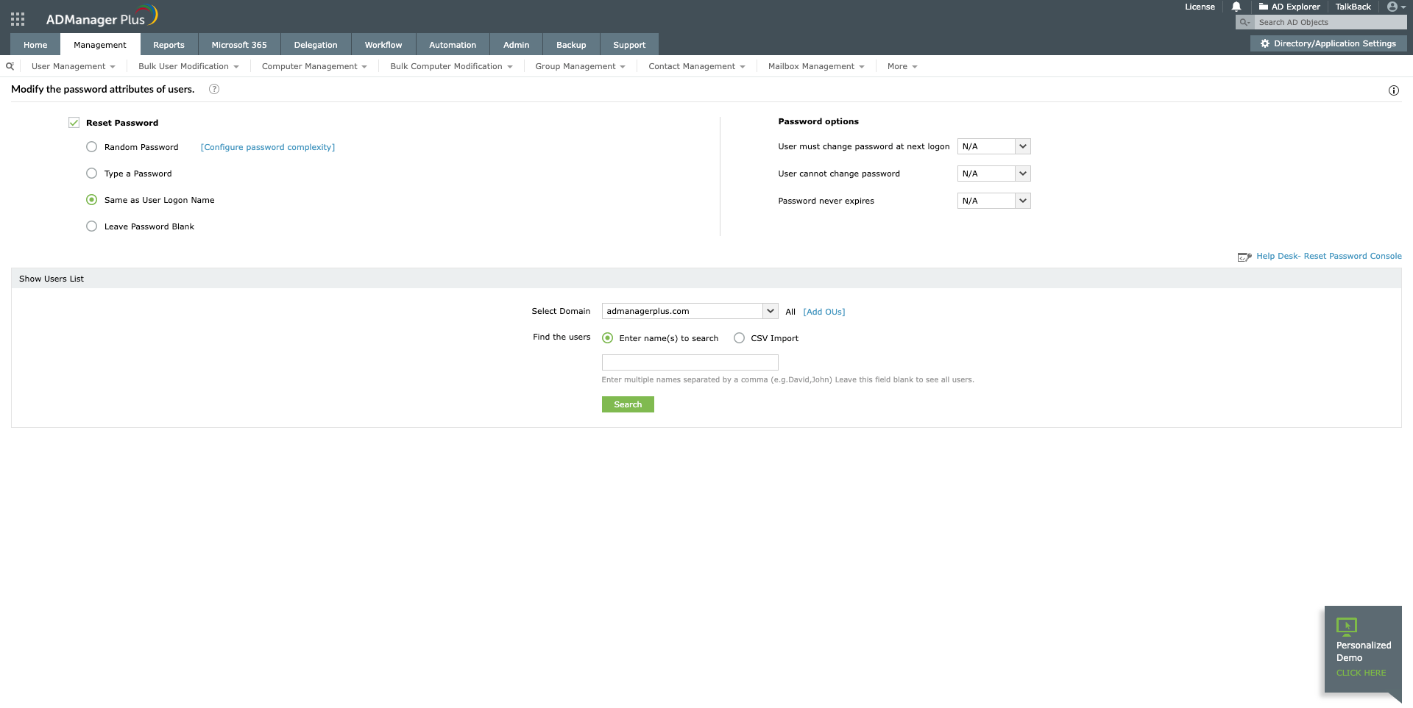Expand the Bulk Computer Modification menu
This screenshot has height=708, width=1413.
[x=451, y=66]
